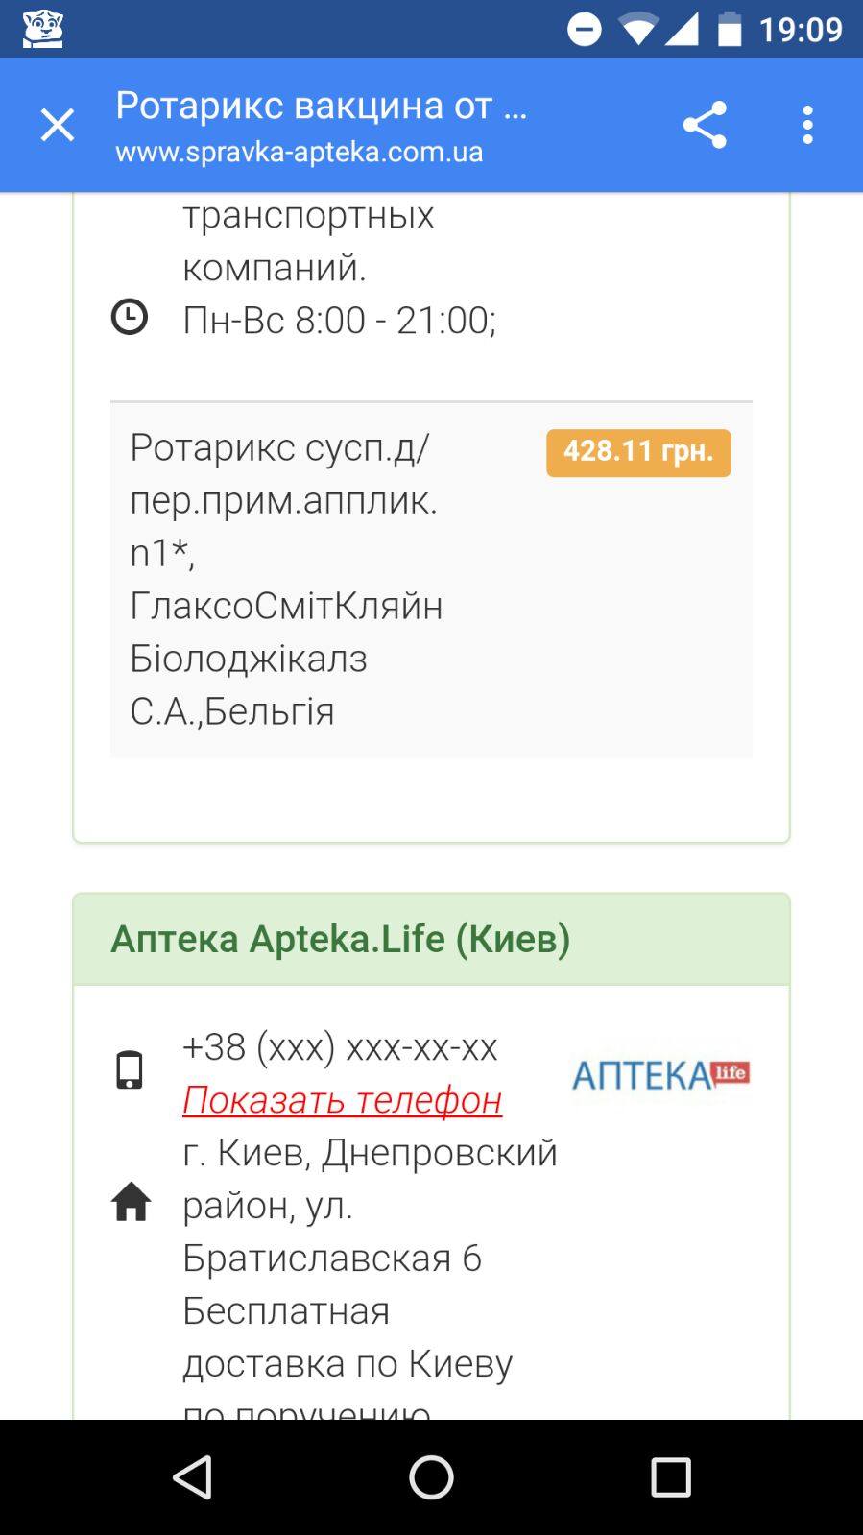This screenshot has height=1535, width=863.
Task: Select the Ротарикс product description text
Action: (286, 579)
